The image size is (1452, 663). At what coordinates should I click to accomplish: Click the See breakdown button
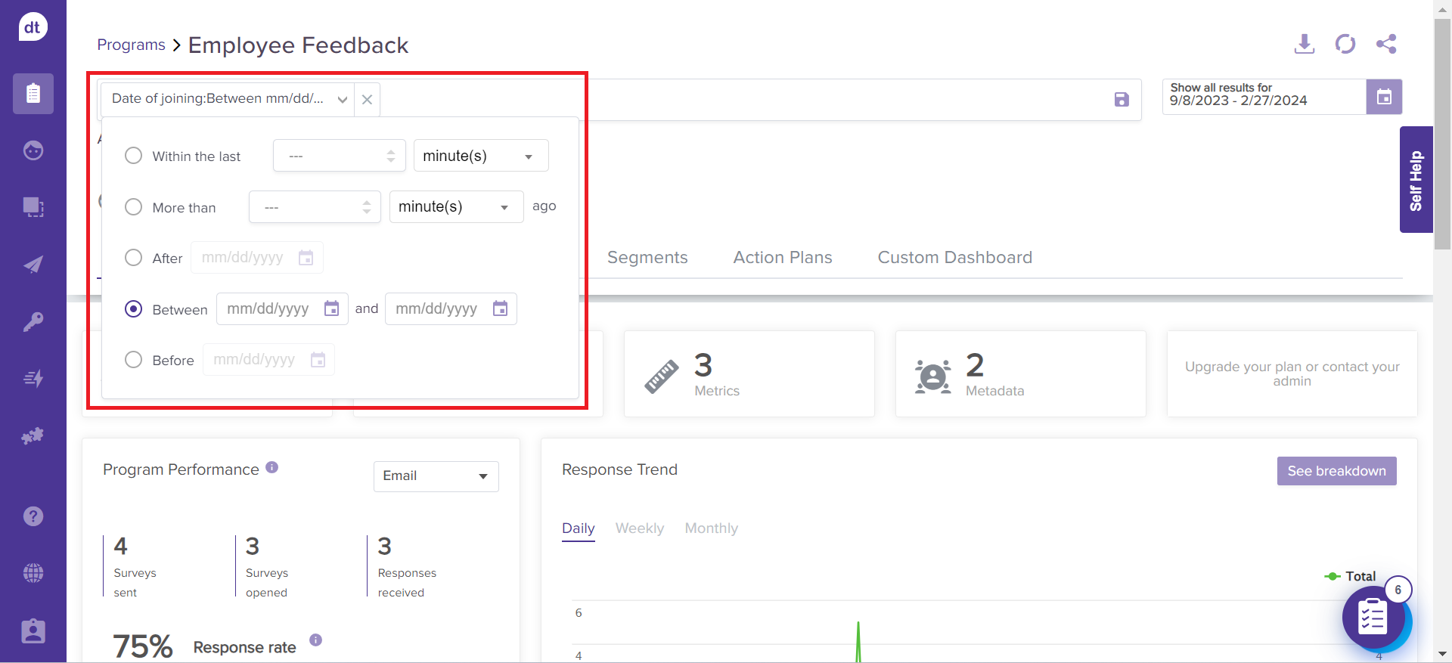[x=1336, y=471]
